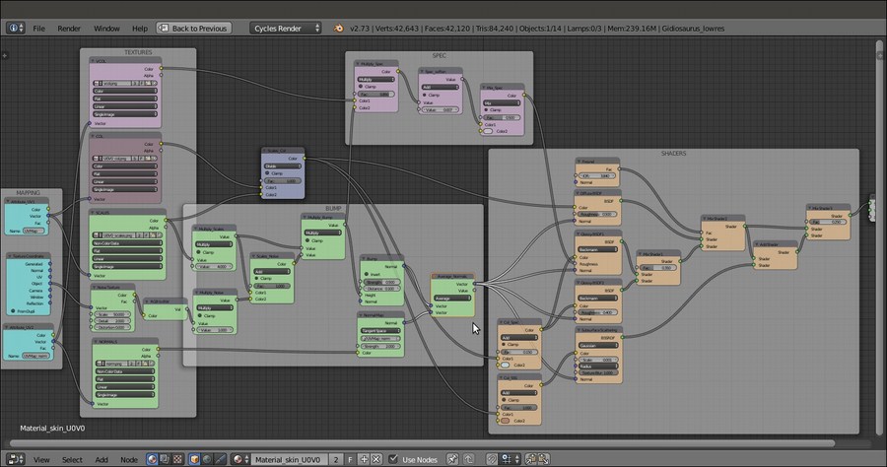The height and width of the screenshot is (467, 887).
Task: Open the View menu in node editor
Action: (41, 460)
